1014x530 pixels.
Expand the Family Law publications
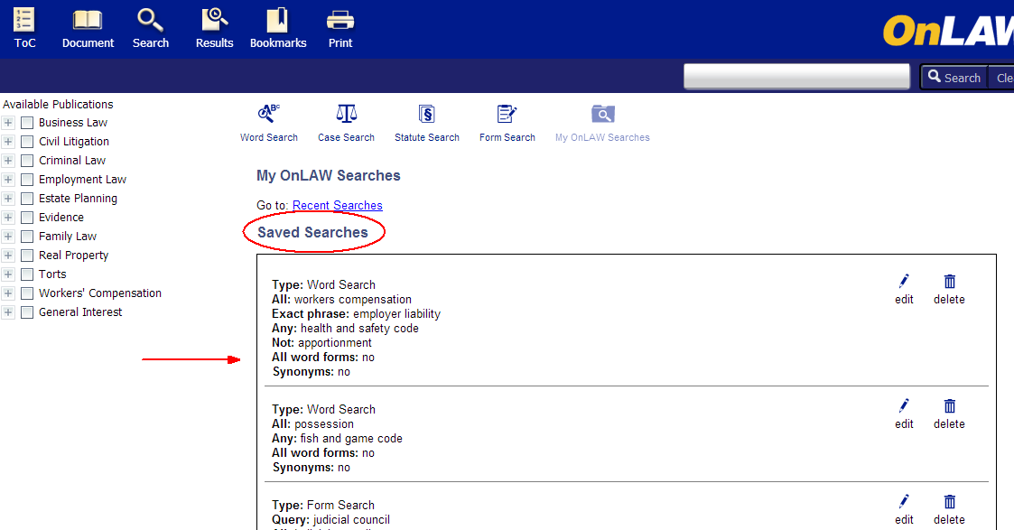8,237
